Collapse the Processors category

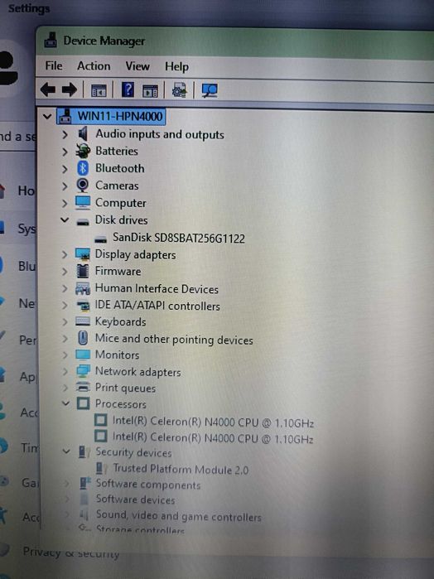(65, 403)
